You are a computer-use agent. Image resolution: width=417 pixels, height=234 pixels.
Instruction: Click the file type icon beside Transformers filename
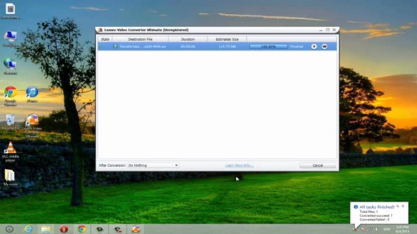(115, 46)
